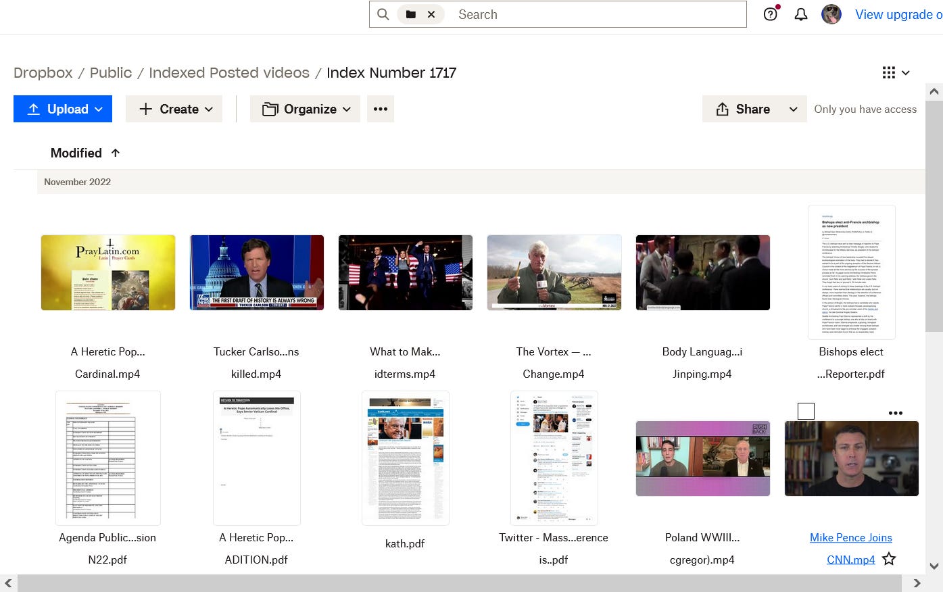943x592 pixels.
Task: Open the Bishops elect PDF thumbnail
Action: (852, 272)
